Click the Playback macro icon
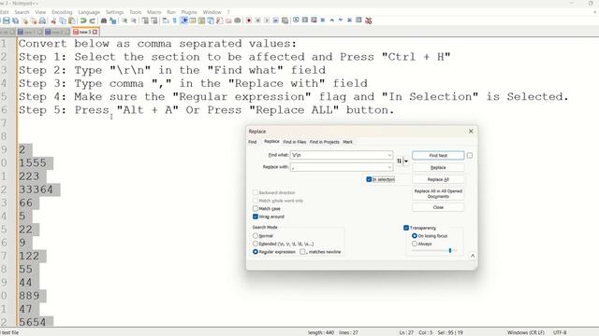Screen dimensions: 599x336 (x=267, y=21)
